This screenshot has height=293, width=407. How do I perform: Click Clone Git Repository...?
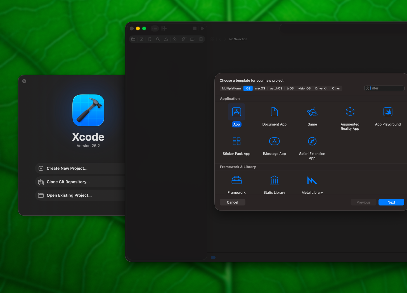pos(80,182)
